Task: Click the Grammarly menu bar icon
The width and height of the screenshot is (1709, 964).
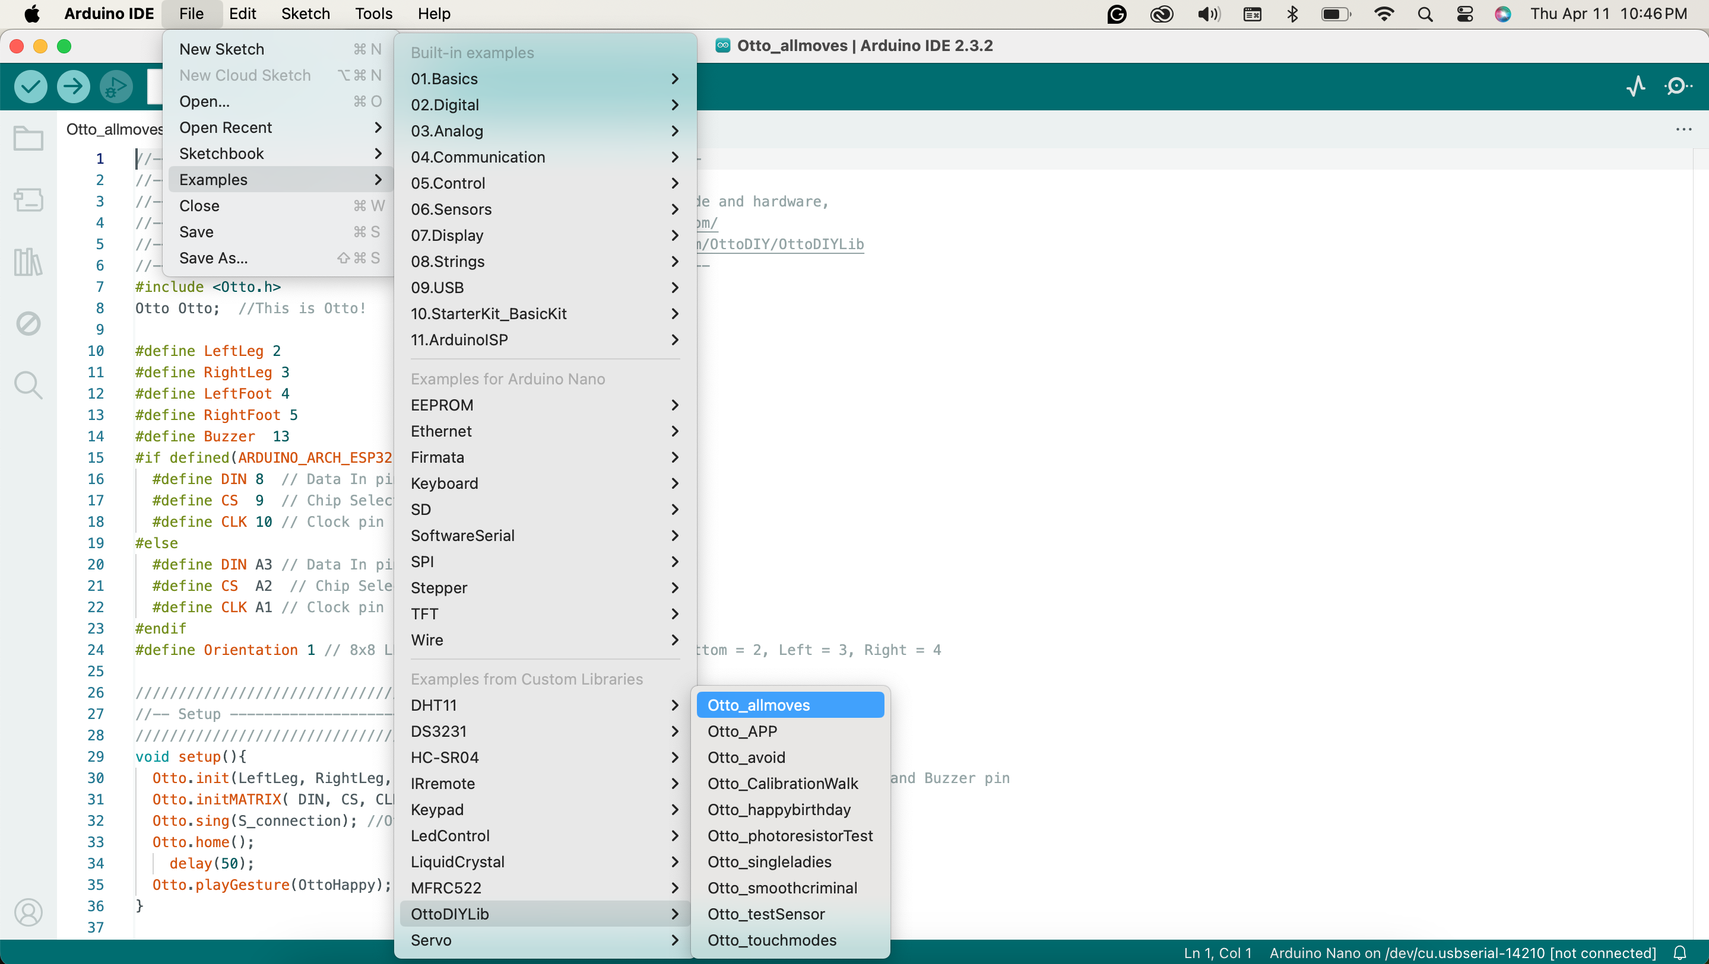Action: pos(1117,14)
